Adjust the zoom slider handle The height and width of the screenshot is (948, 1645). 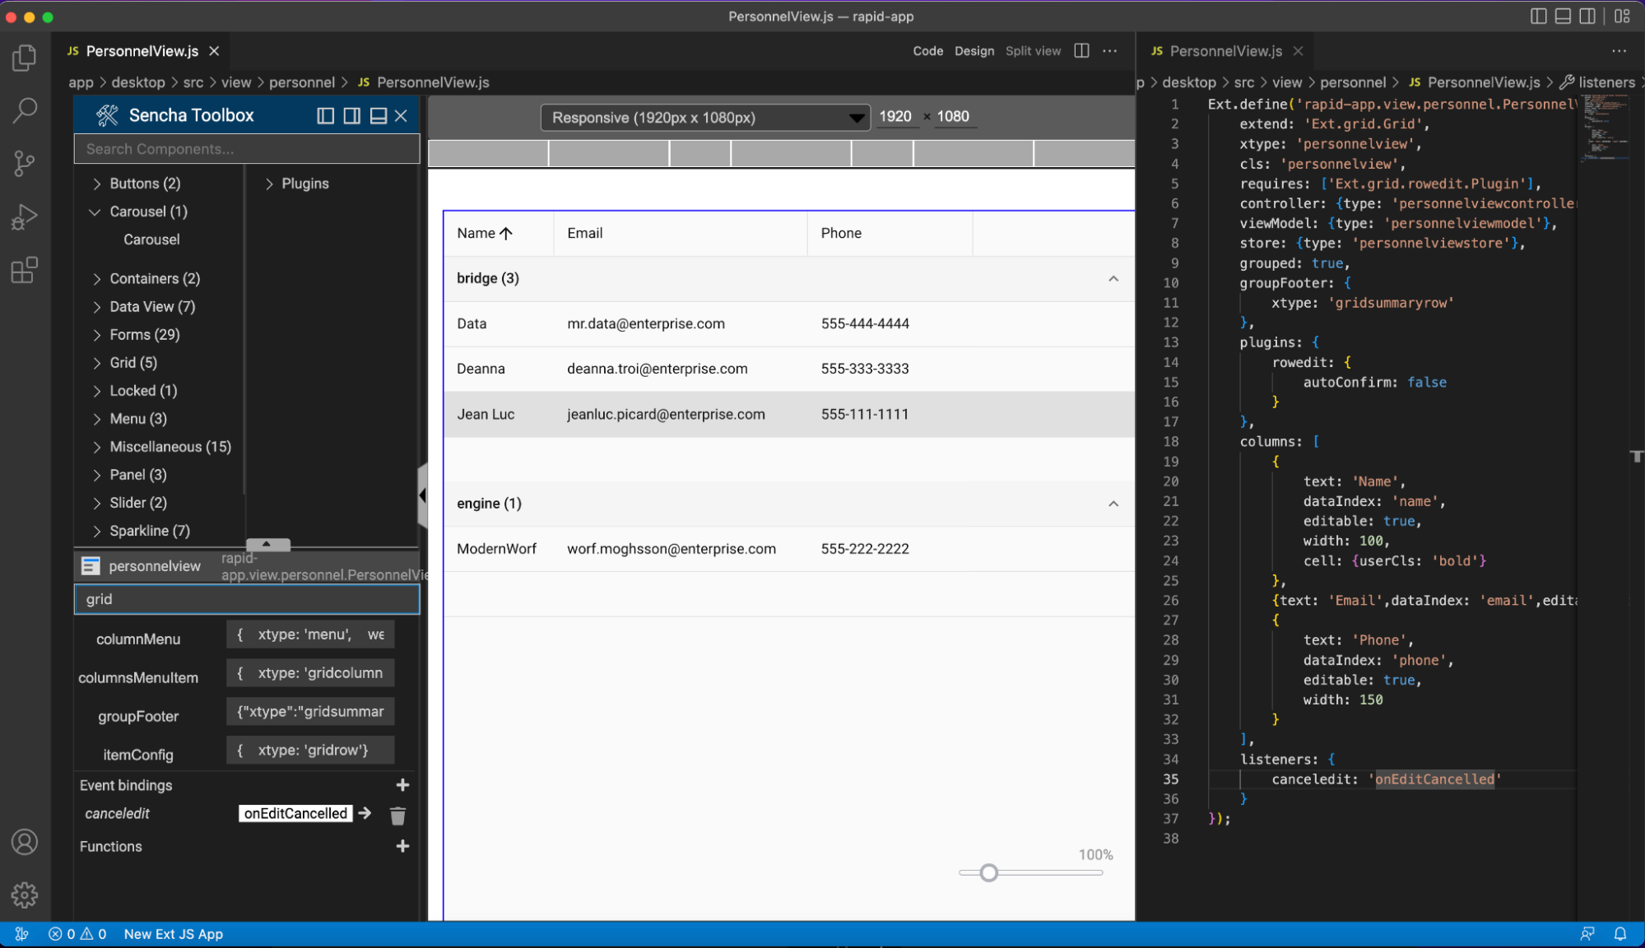989,872
